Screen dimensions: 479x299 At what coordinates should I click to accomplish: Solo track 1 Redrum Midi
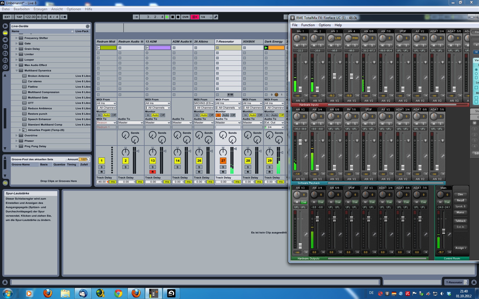point(102,167)
